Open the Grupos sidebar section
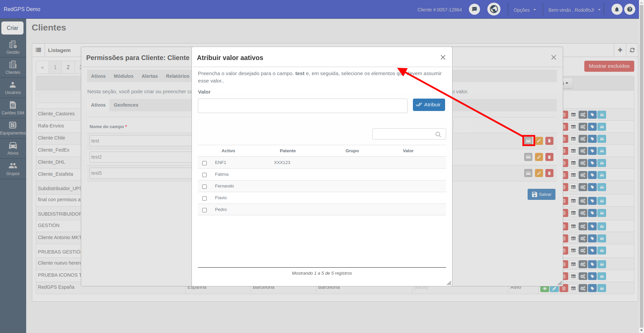 [x=13, y=169]
